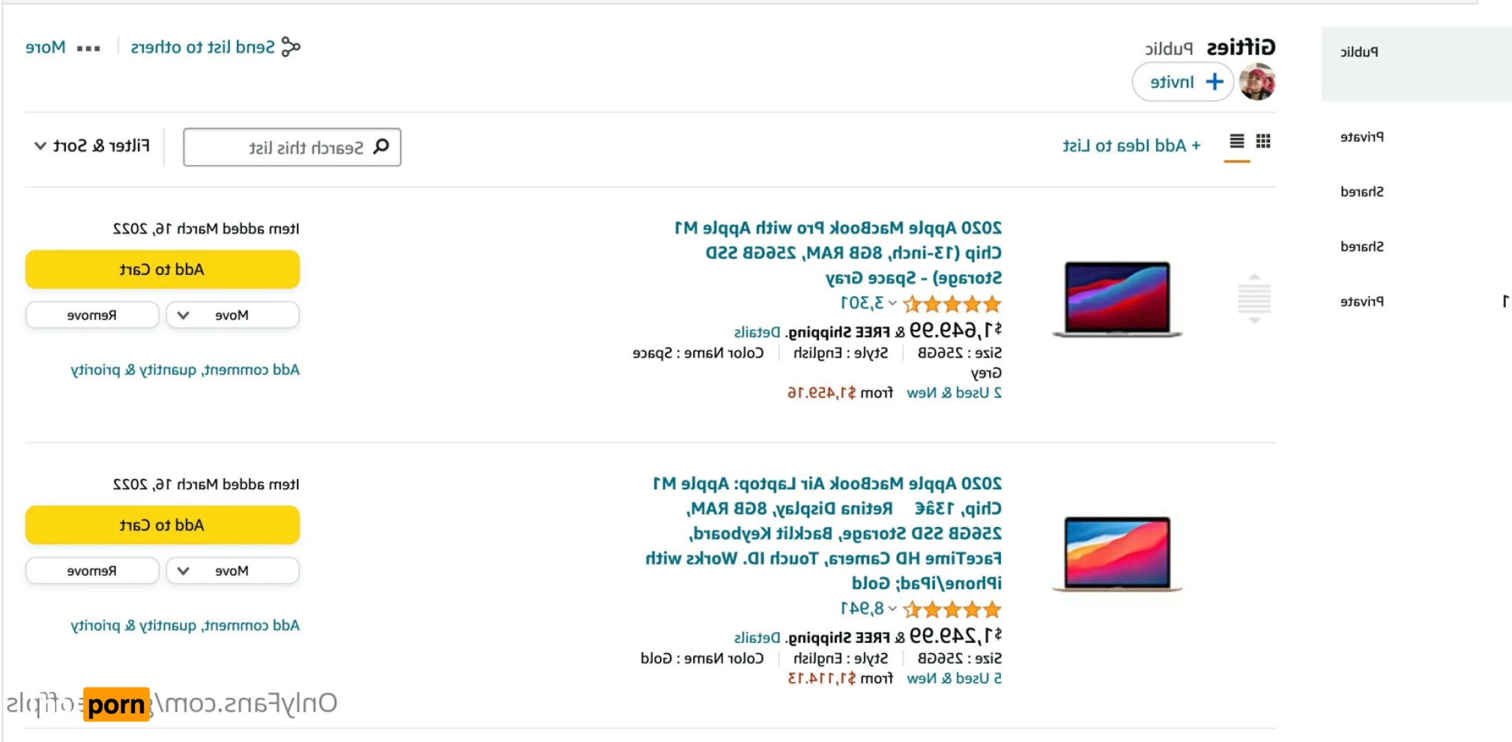Expand the Filter & Sort dropdown
This screenshot has height=742, width=1512.
92,146
